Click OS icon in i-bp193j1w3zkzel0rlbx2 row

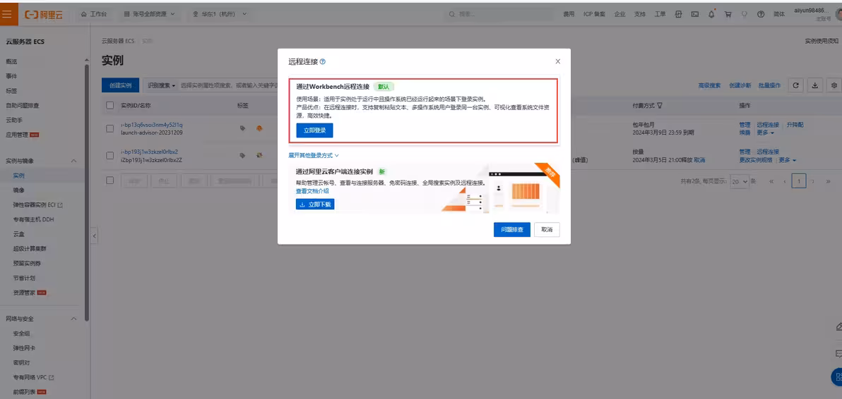click(x=259, y=155)
